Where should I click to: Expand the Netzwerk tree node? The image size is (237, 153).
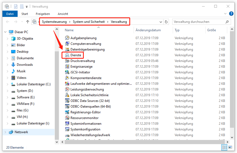[5, 132]
